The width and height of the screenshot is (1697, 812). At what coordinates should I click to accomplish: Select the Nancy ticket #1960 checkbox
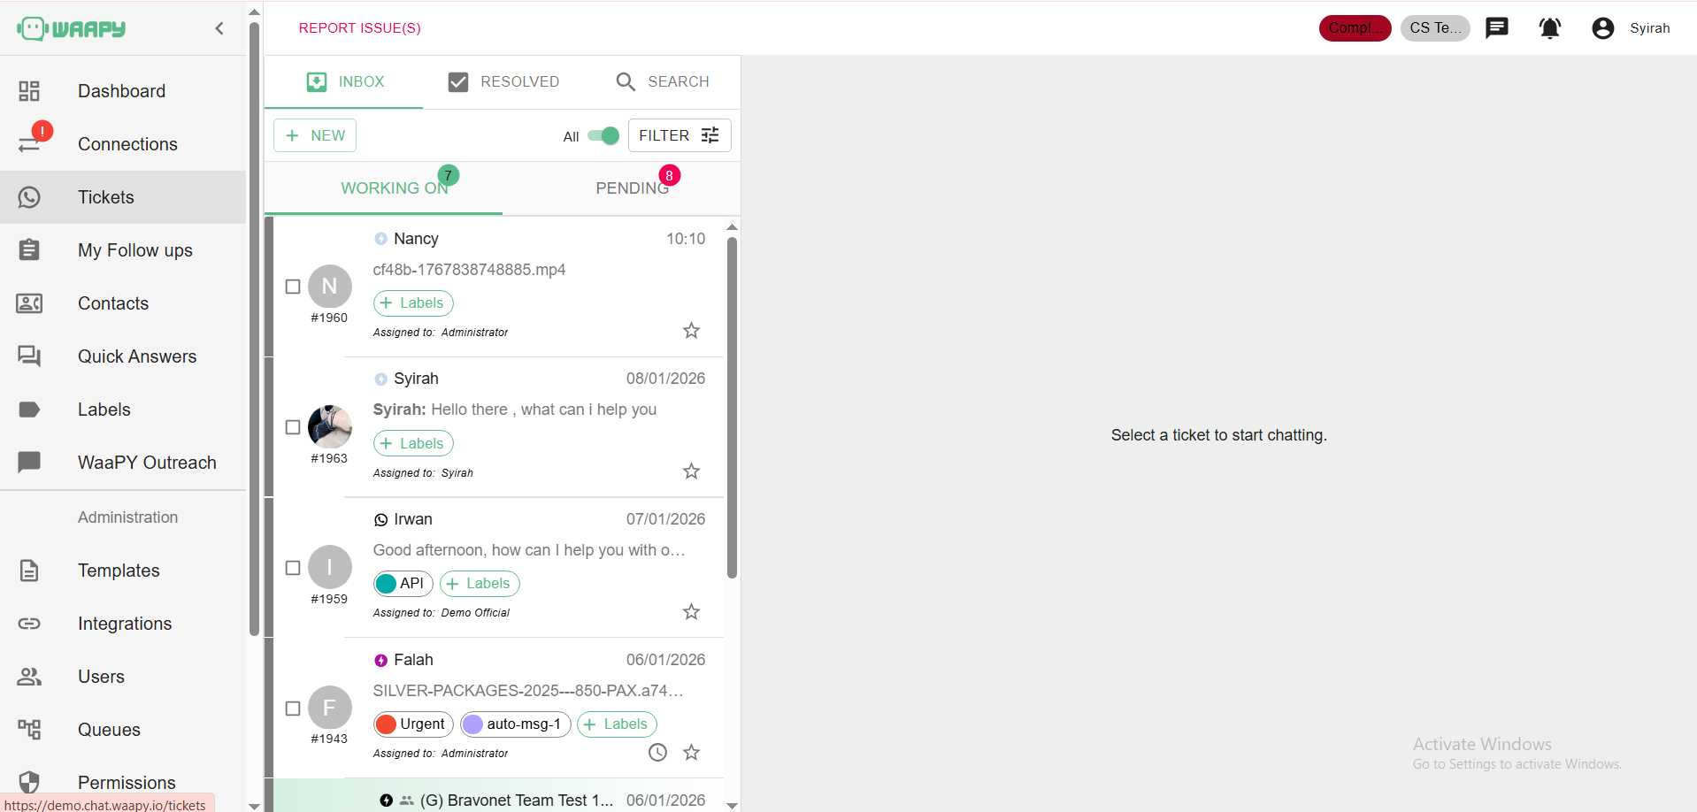point(293,287)
